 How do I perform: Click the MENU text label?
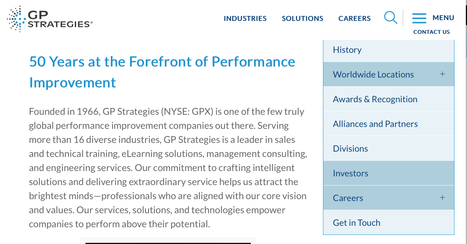click(x=443, y=18)
